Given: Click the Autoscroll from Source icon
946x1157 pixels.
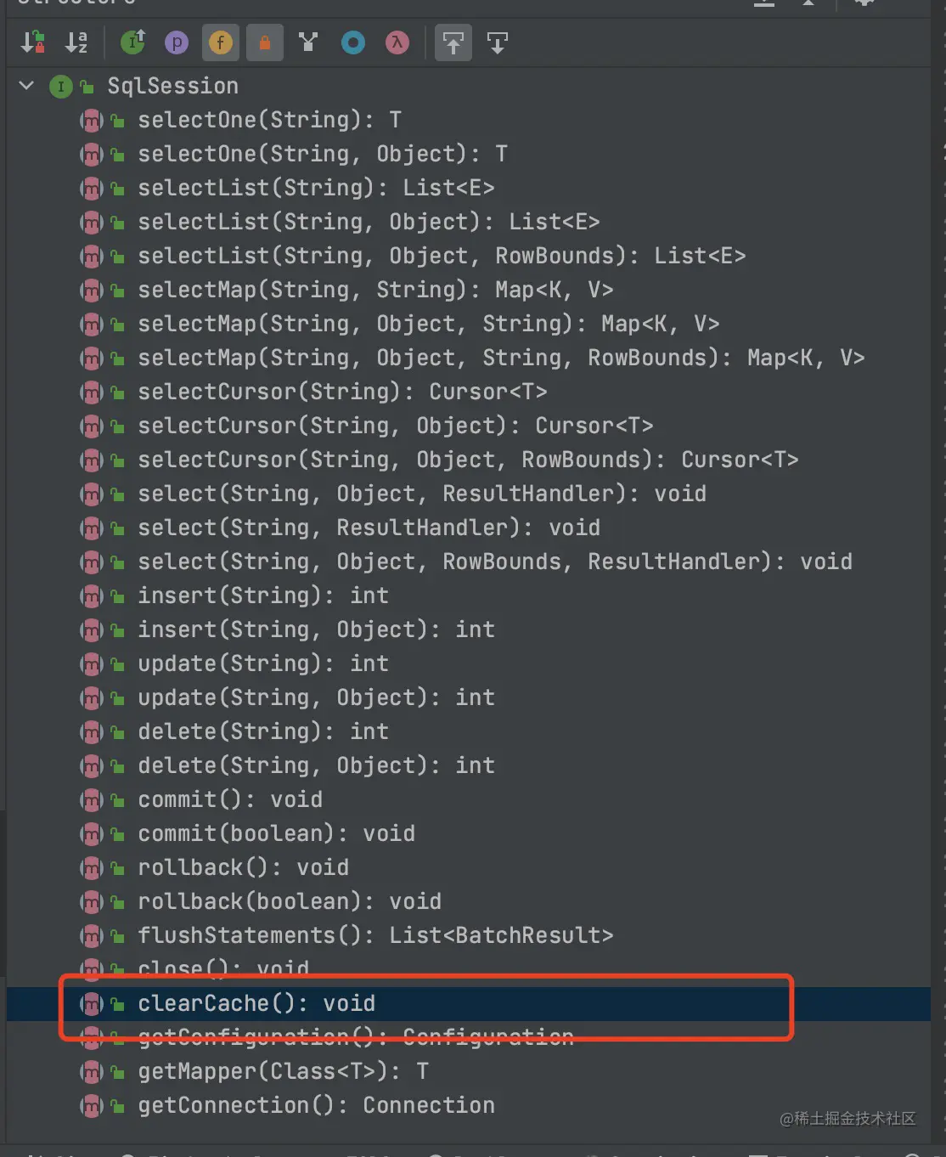Looking at the screenshot, I should 498,42.
